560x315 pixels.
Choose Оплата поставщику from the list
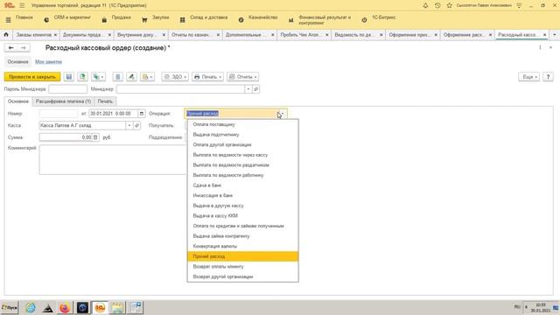(243, 124)
